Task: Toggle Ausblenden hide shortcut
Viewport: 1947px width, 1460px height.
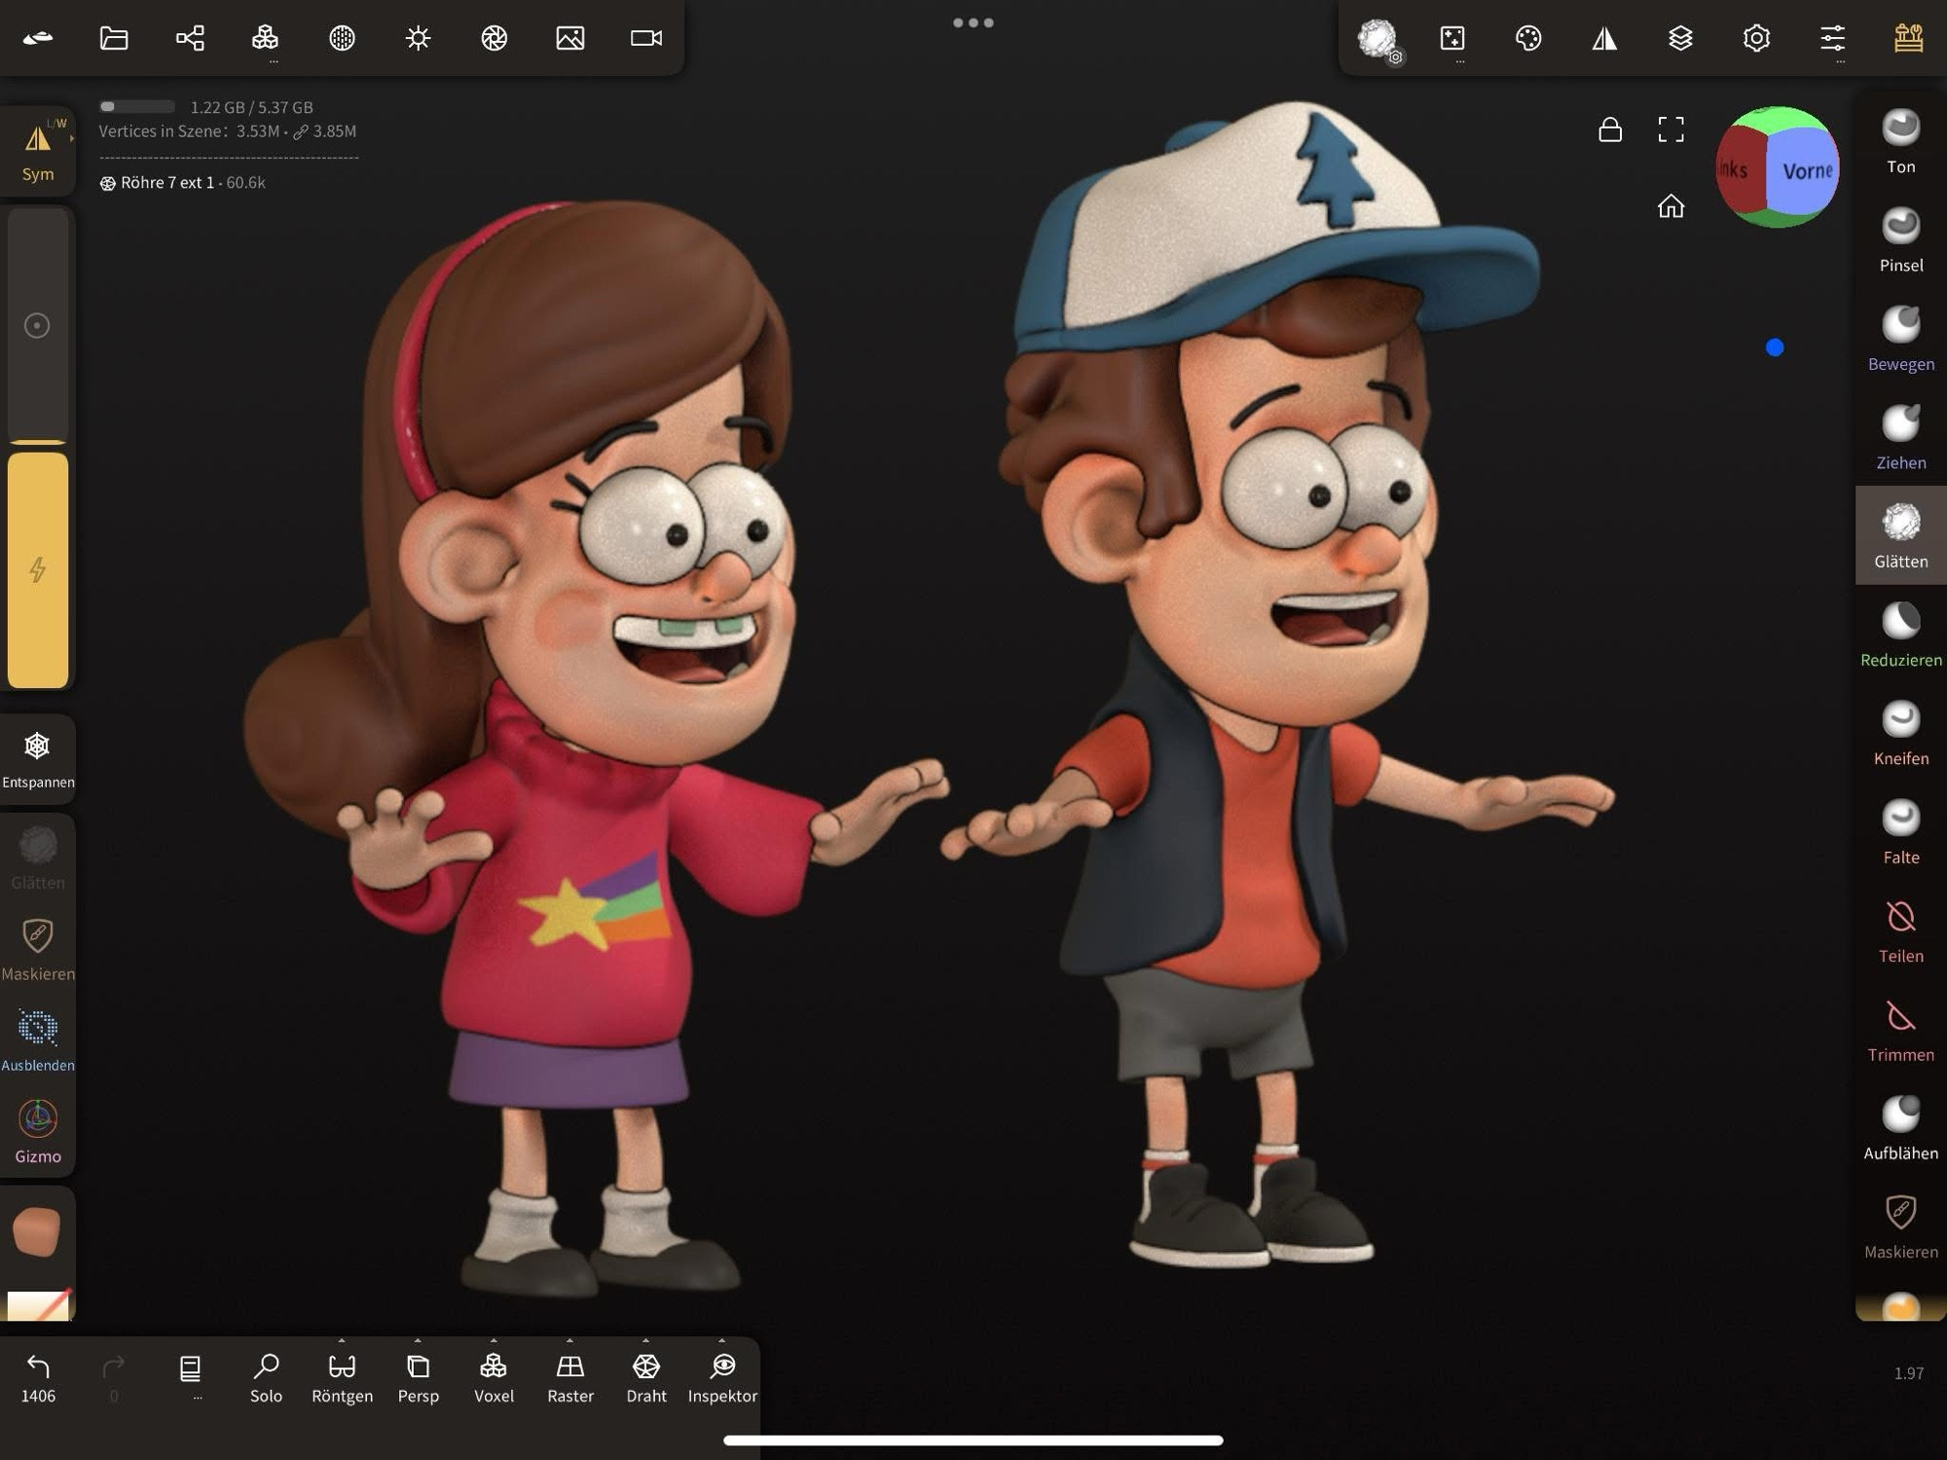Action: tap(38, 1040)
